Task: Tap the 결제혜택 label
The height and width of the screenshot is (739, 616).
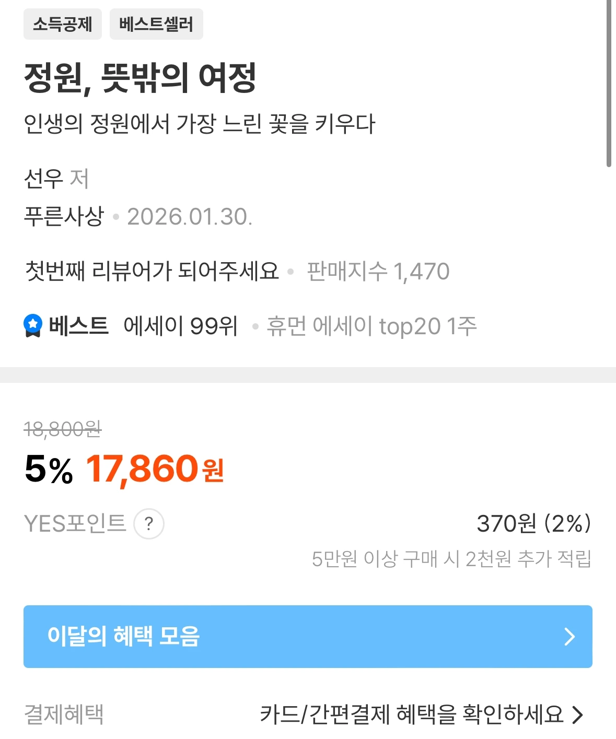Action: tap(64, 714)
